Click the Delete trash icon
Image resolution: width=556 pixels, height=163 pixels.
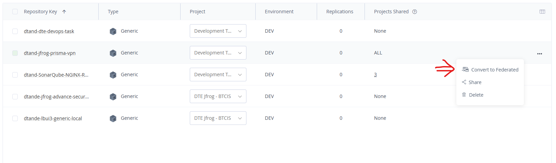coord(464,95)
